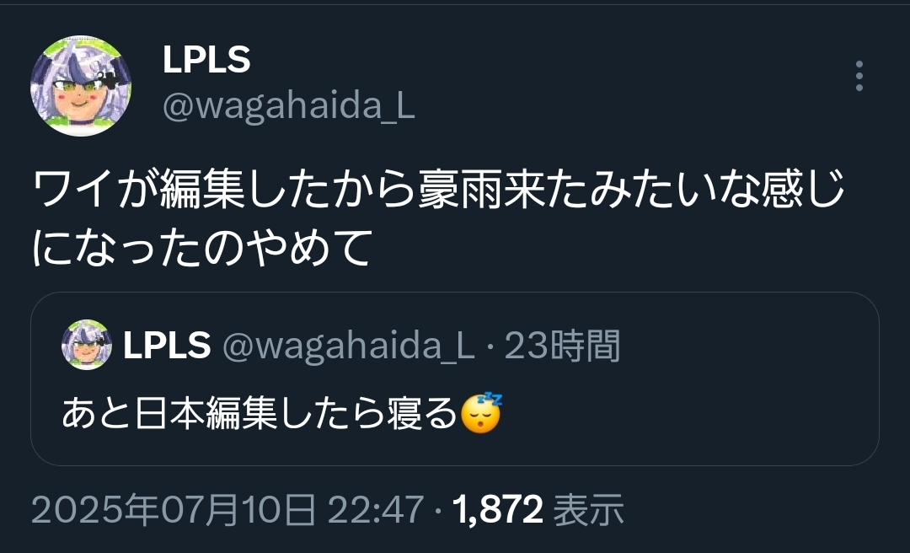Tap the second tweet line になったのやめて
The image size is (910, 553).
point(201,247)
